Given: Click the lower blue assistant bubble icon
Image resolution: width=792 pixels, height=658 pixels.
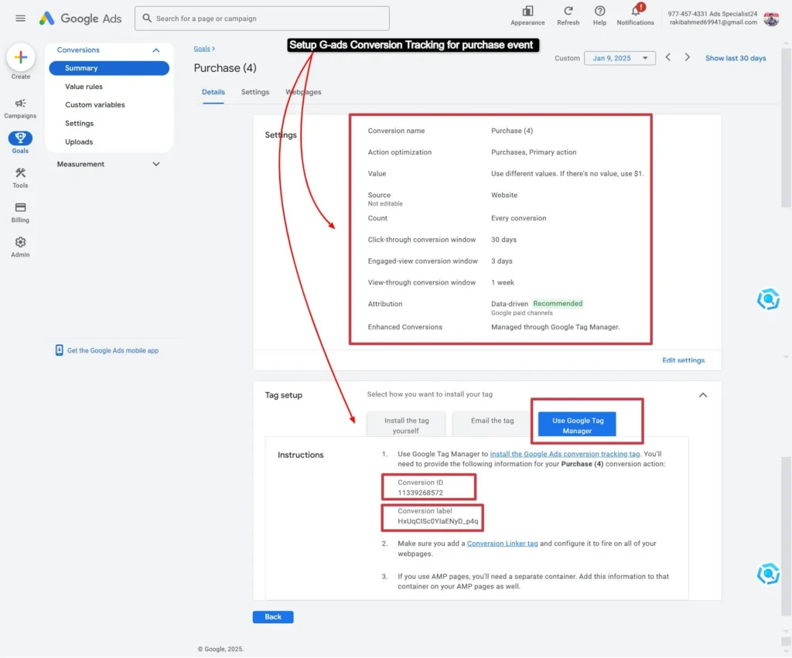Looking at the screenshot, I should (768, 574).
